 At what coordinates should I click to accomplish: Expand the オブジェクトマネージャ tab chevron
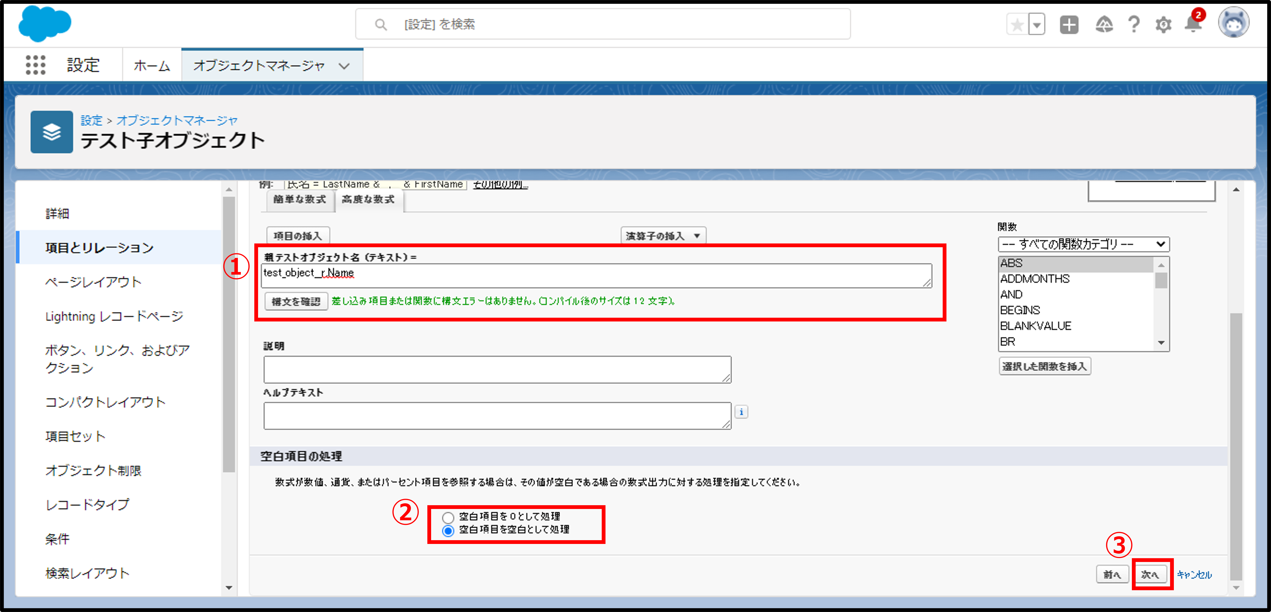click(344, 66)
